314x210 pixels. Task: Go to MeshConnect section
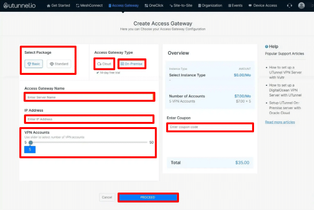pyautogui.click(x=90, y=6)
